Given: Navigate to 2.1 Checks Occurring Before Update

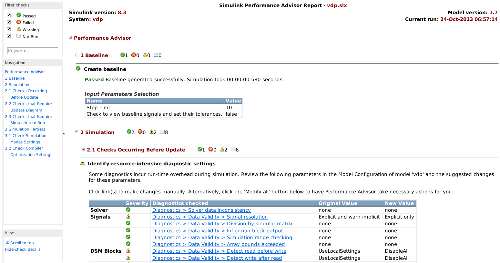Looking at the screenshot, I should point(26,94).
